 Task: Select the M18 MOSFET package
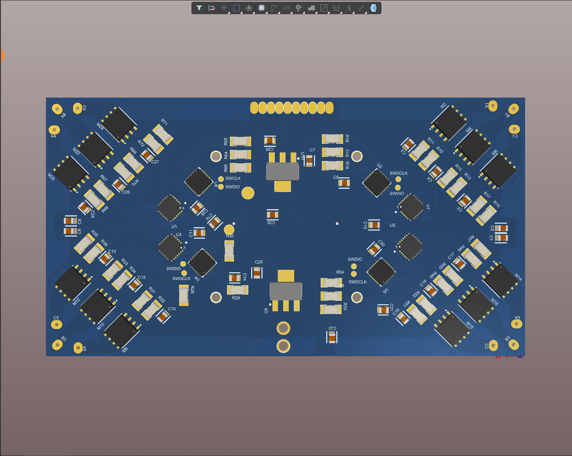(x=452, y=329)
